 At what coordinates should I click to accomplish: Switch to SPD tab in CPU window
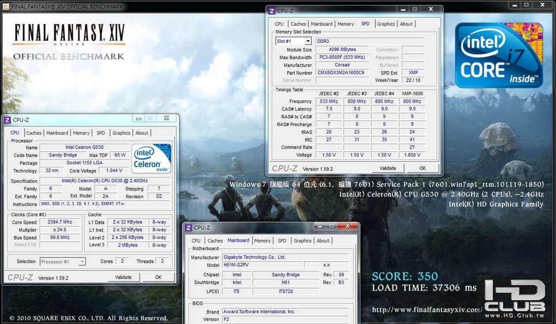click(100, 133)
